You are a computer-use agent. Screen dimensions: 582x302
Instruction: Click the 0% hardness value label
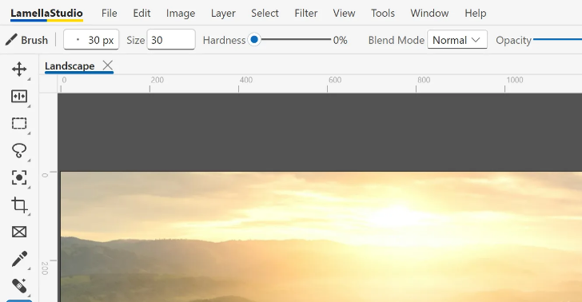click(x=340, y=40)
